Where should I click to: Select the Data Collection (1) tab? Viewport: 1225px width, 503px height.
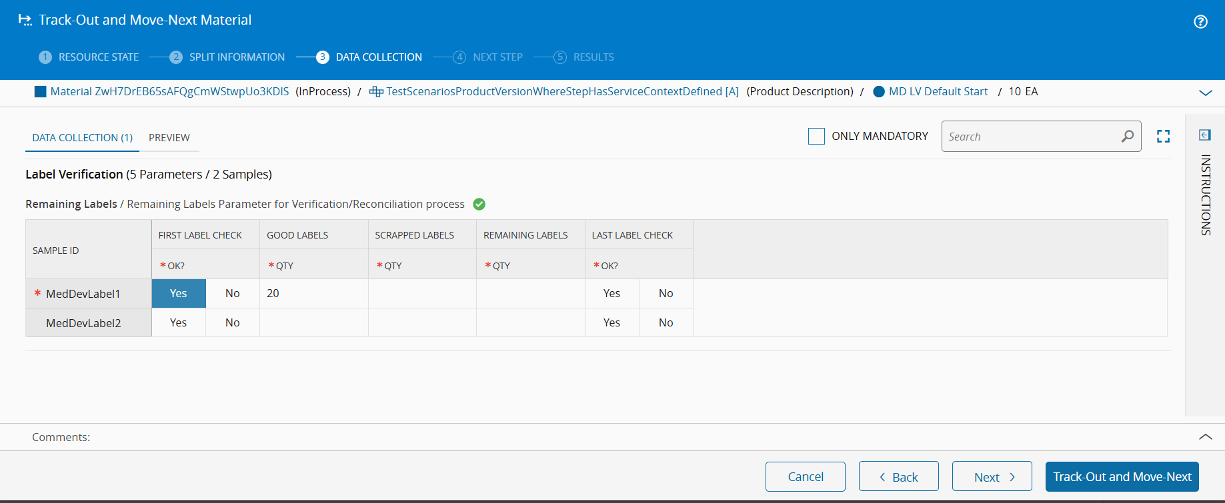point(82,137)
